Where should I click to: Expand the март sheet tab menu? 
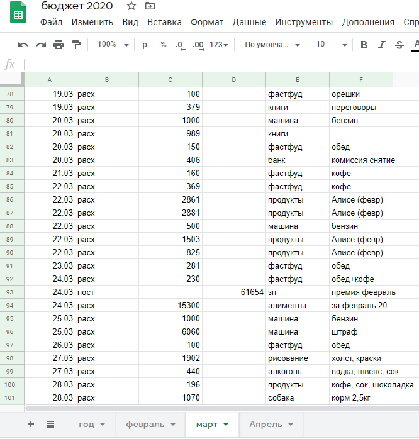226,425
